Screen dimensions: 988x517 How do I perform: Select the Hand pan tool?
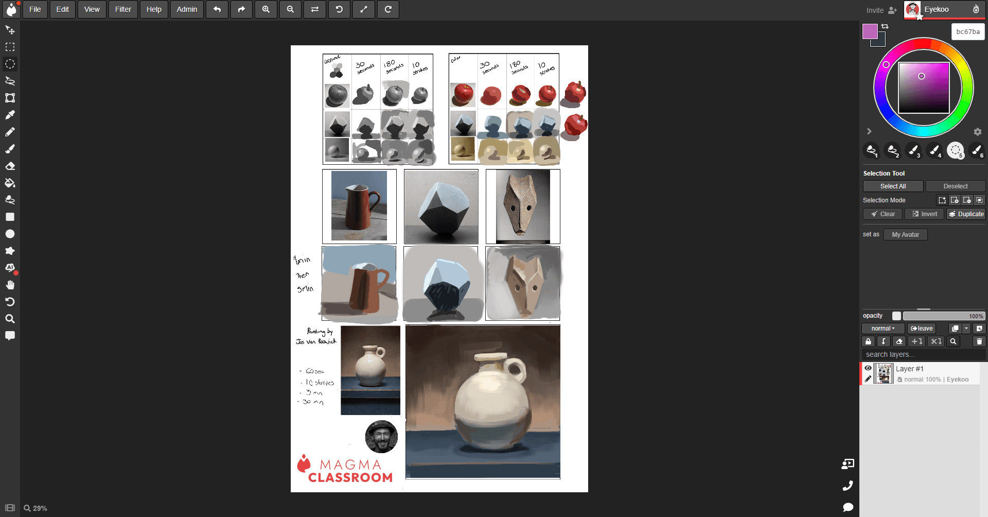click(10, 285)
